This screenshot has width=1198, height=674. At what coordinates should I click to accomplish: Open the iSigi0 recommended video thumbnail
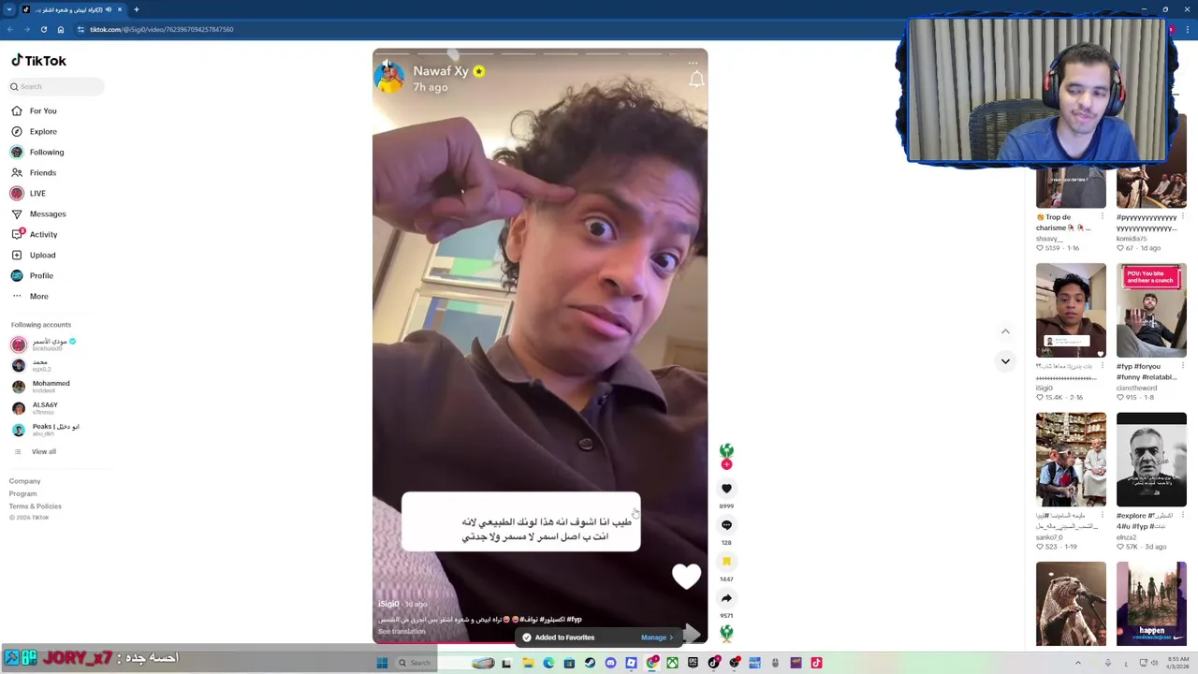[1071, 311]
